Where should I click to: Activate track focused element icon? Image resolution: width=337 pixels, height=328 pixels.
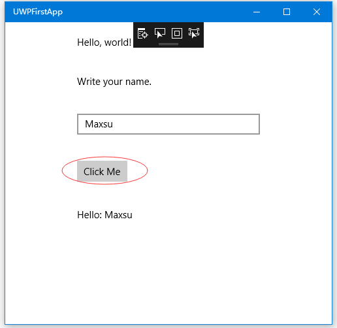pyautogui.click(x=194, y=33)
